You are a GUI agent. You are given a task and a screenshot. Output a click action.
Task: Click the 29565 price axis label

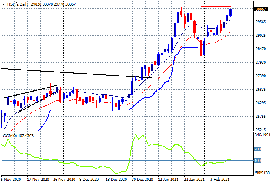pos(261,22)
